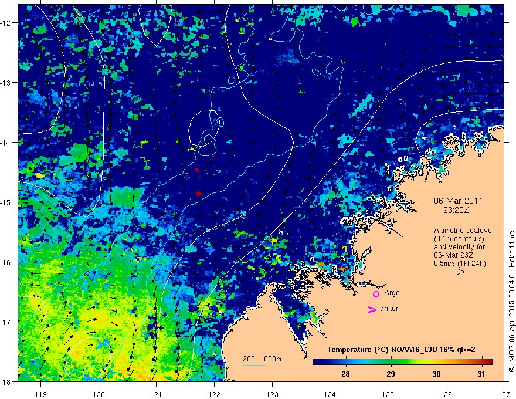This screenshot has width=516, height=399.
Task: Click latitude axis label "-16"
Action: click(6, 262)
